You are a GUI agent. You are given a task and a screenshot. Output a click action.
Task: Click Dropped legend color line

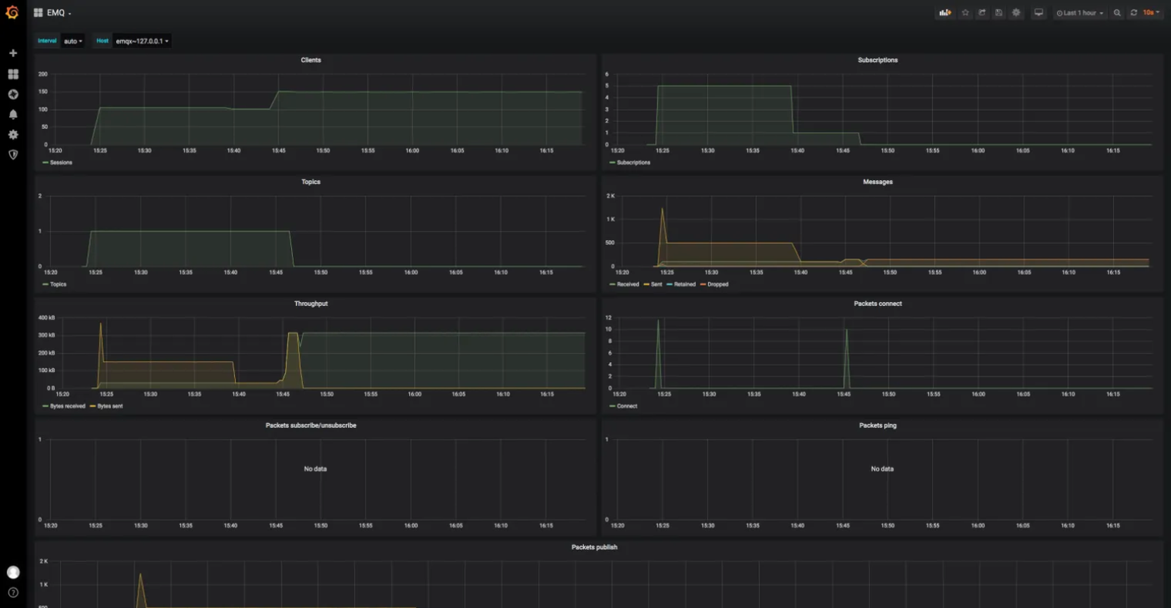click(x=703, y=284)
